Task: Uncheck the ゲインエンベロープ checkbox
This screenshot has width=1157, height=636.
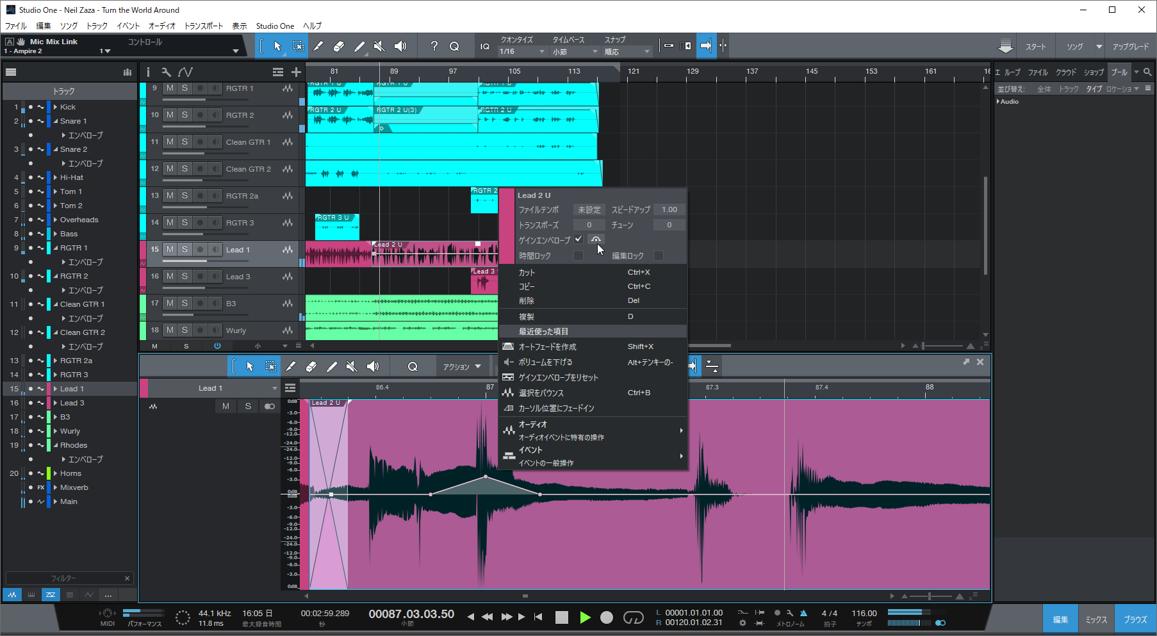Action: coord(578,240)
